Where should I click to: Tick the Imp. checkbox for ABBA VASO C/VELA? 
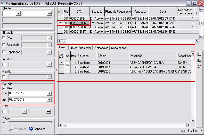(x=67, y=67)
